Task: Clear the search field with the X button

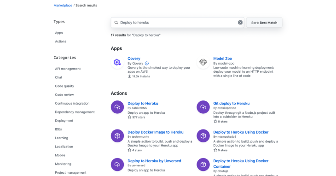Action: tap(240, 23)
